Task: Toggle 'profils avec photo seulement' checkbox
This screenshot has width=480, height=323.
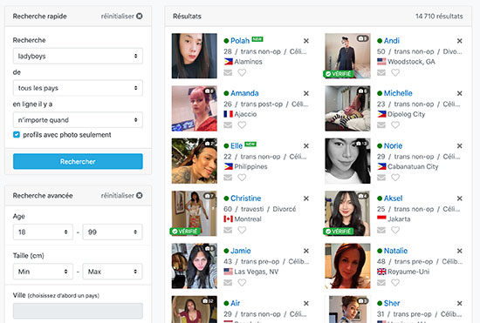Action: (17, 135)
